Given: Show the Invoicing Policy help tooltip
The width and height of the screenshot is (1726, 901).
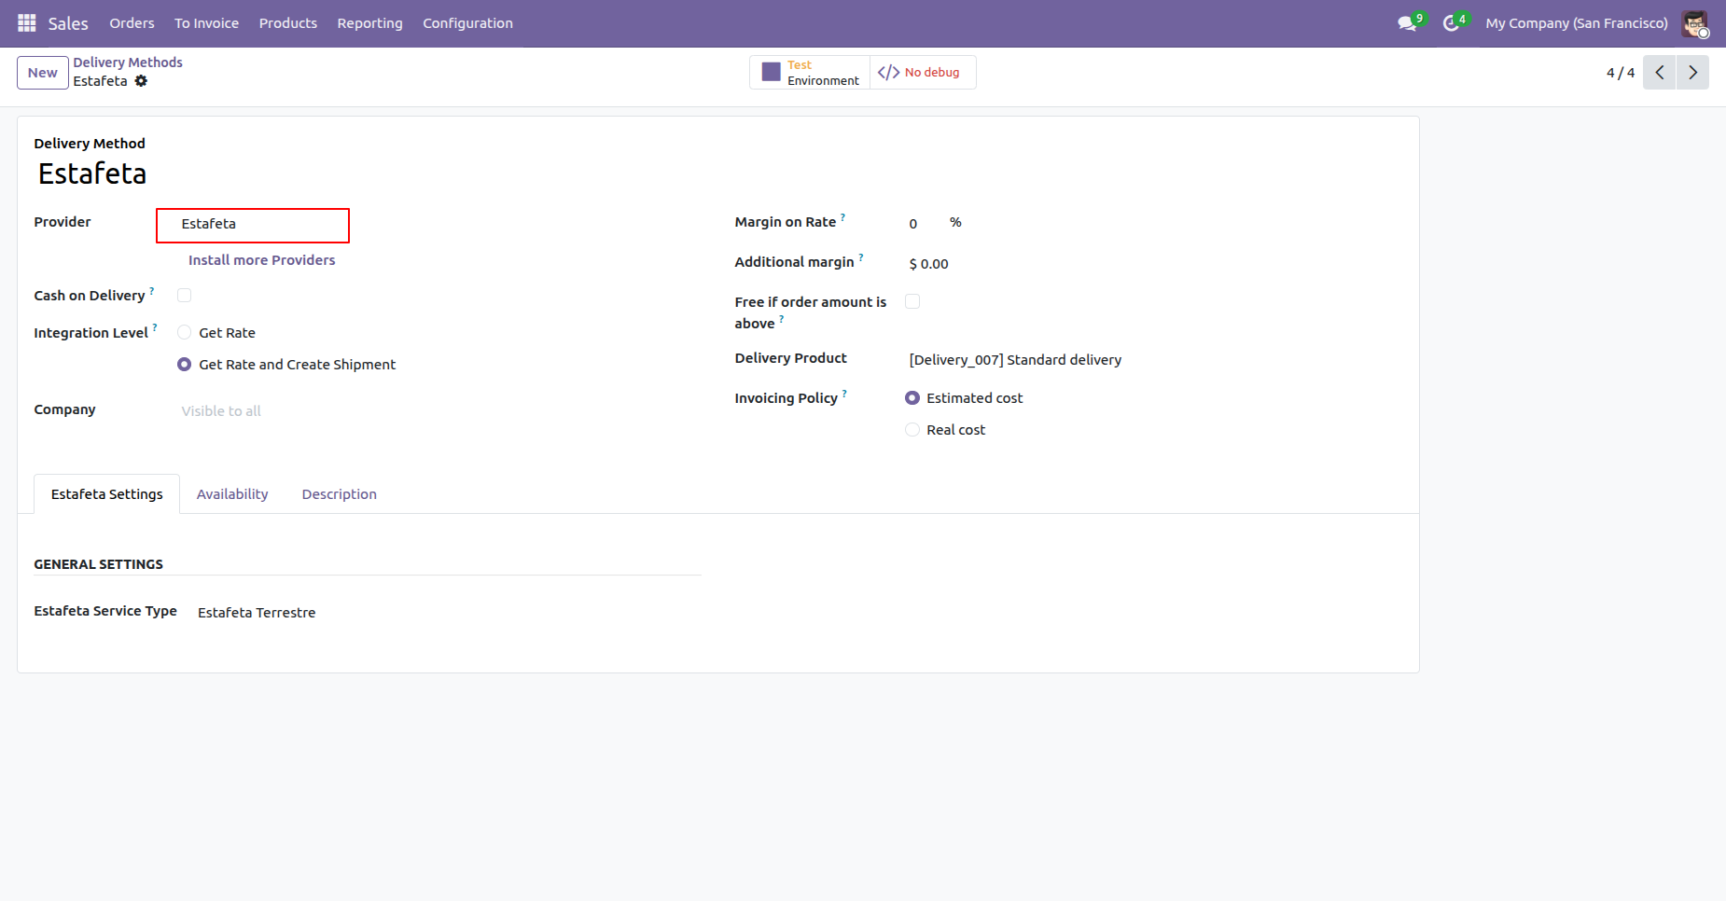Looking at the screenshot, I should (x=844, y=394).
